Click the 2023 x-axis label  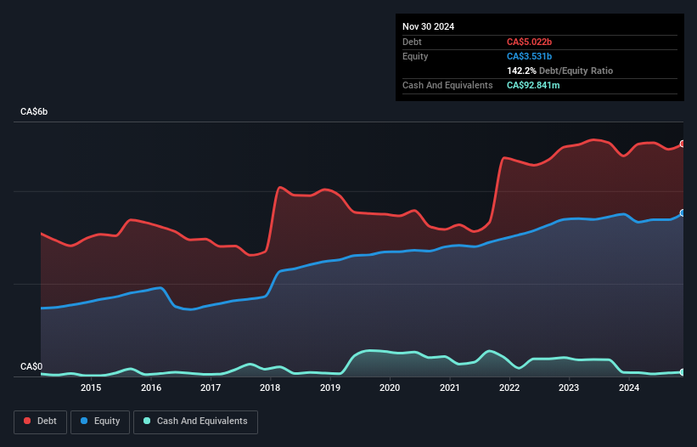coord(569,388)
